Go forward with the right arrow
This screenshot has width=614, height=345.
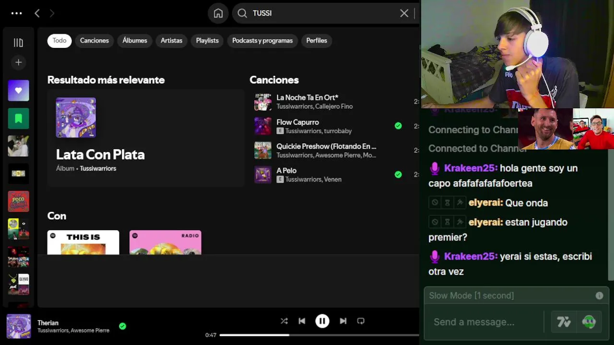tap(52, 13)
